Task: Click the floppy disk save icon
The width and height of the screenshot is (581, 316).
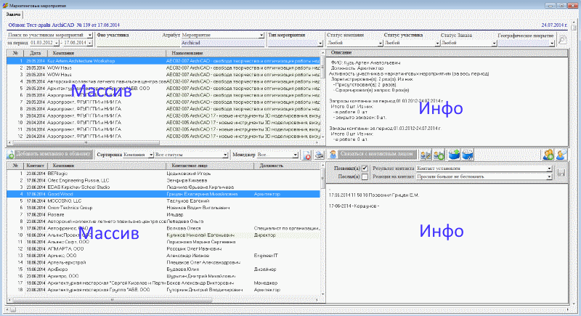Action: (561, 172)
